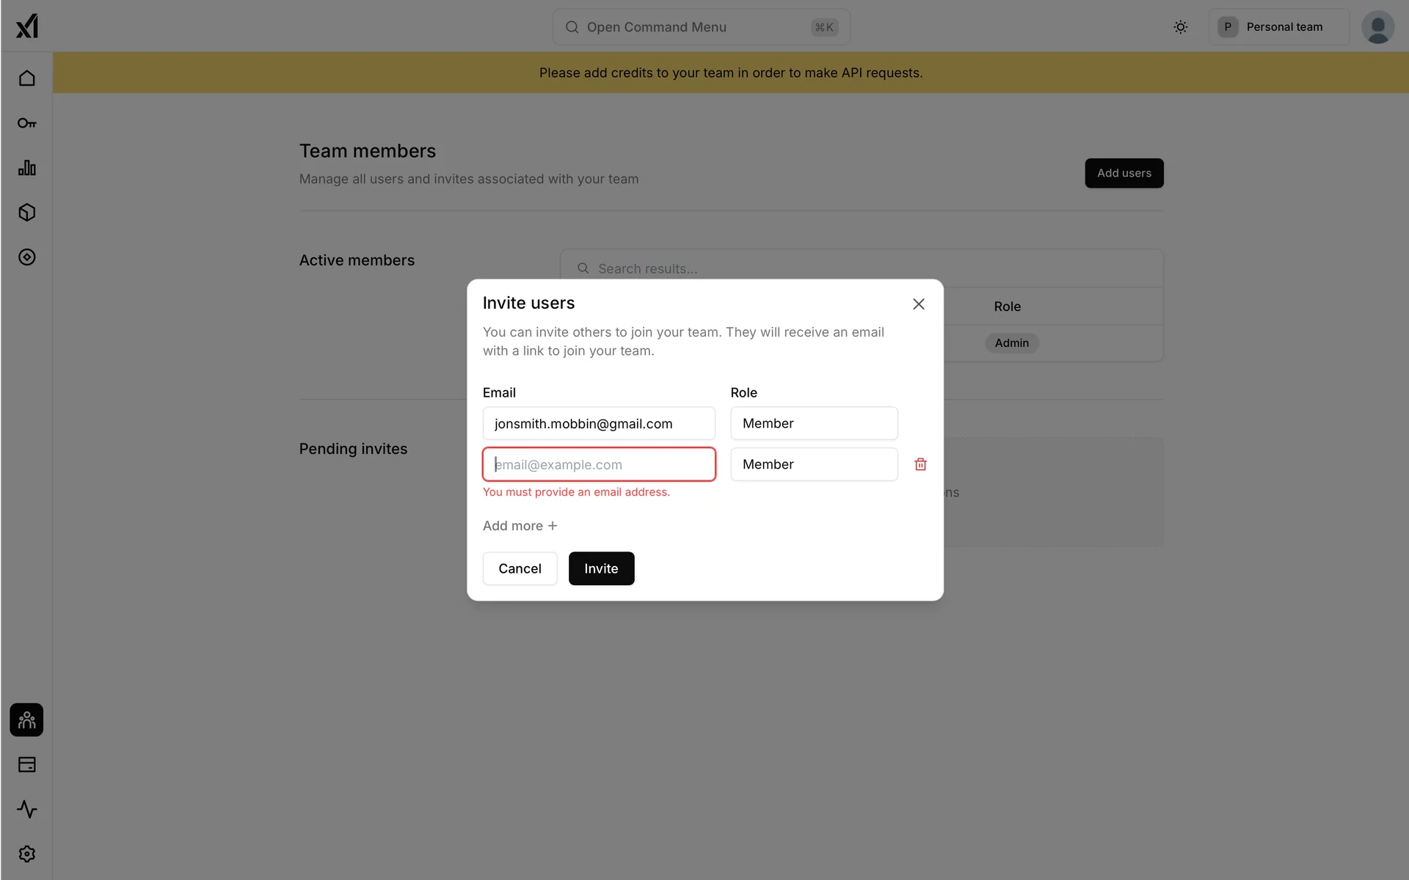Close the Invite users dialog
This screenshot has height=880, width=1409.
click(x=918, y=304)
